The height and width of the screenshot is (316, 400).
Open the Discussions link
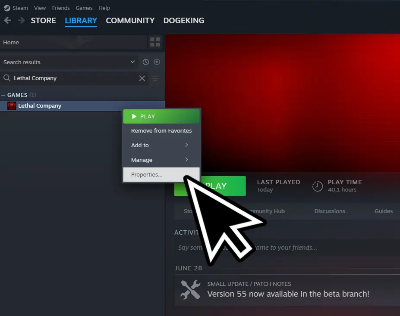click(x=330, y=211)
